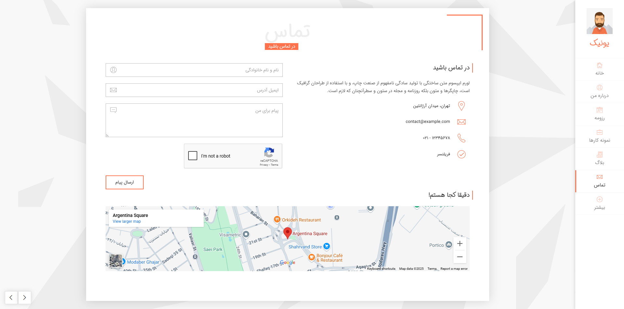This screenshot has height=309, width=624.
Task: Toggle satellite view thumbnail on map
Action: pyautogui.click(x=116, y=261)
